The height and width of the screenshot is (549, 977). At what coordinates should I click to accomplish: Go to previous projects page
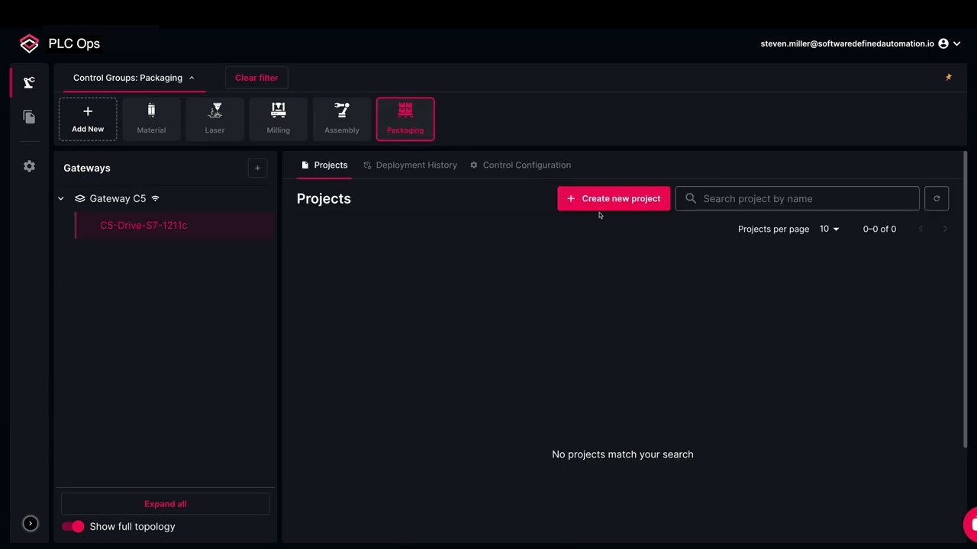921,229
